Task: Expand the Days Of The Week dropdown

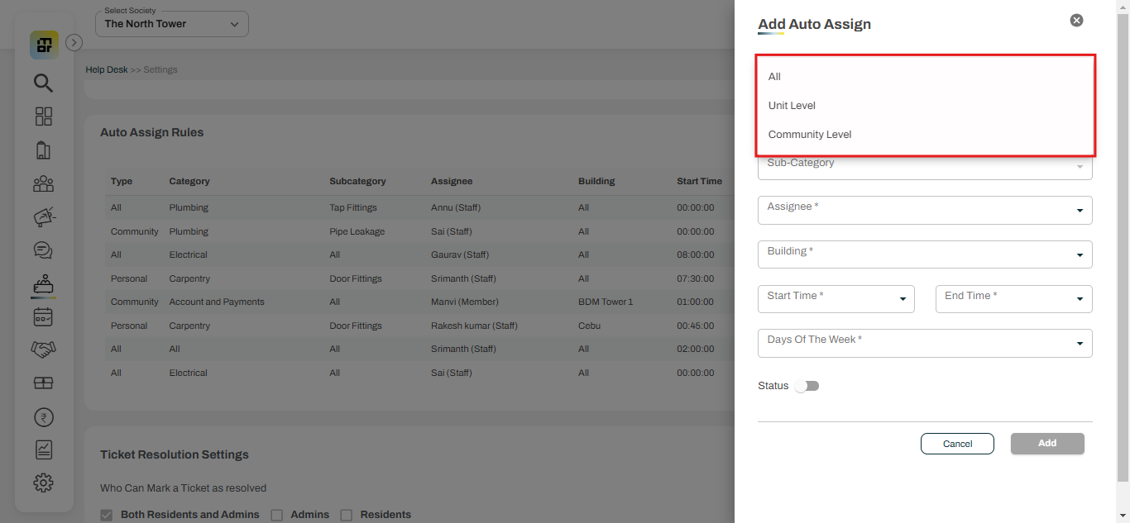Action: 924,342
